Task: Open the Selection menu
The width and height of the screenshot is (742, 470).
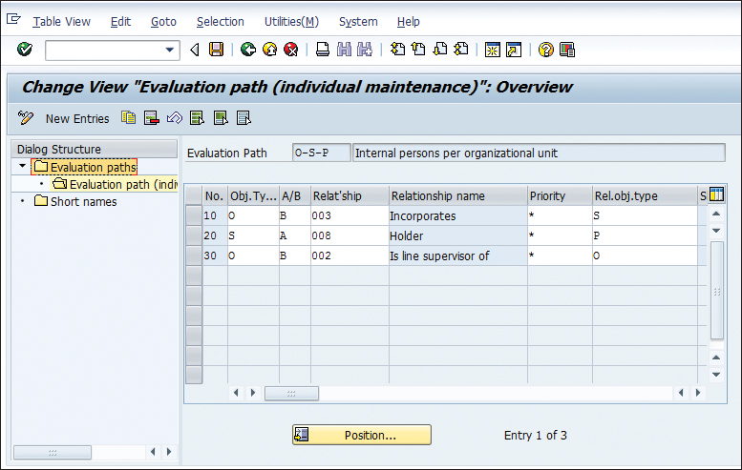Action: tap(221, 22)
